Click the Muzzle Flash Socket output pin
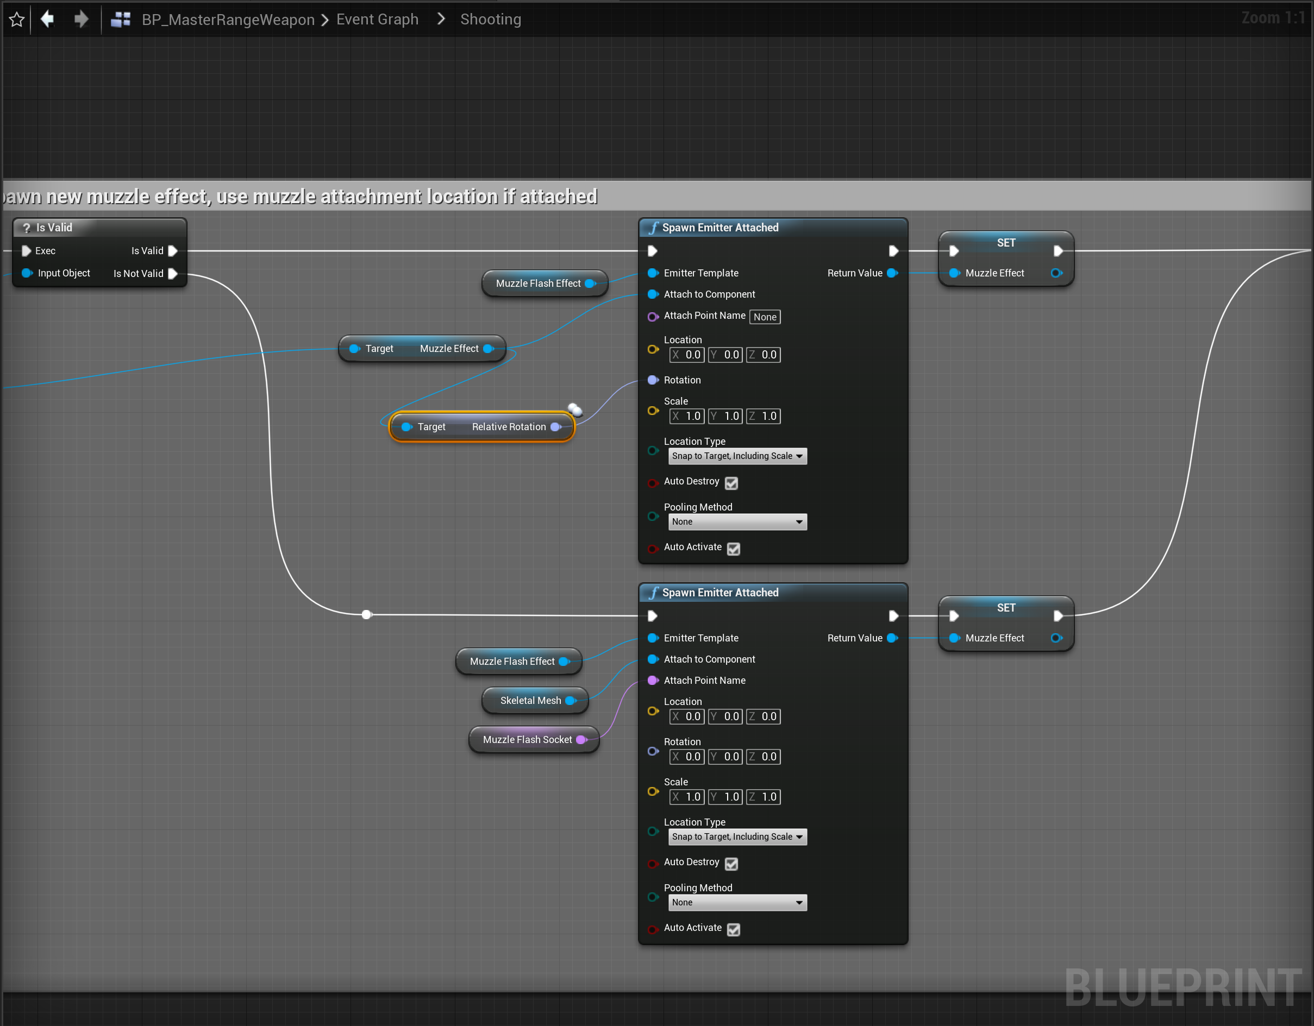The width and height of the screenshot is (1314, 1026). point(581,740)
